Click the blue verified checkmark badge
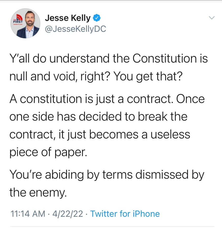This screenshot has height=229, width=222. point(97,18)
